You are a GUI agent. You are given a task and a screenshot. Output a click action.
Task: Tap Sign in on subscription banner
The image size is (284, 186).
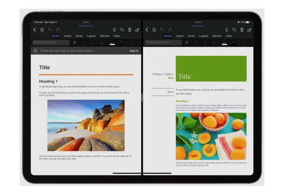(x=134, y=51)
